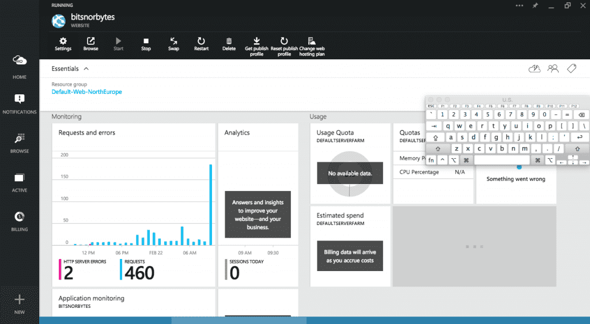Click the horizontal scrollbar at the bottom
The width and height of the screenshot is (590, 324).
[239, 320]
